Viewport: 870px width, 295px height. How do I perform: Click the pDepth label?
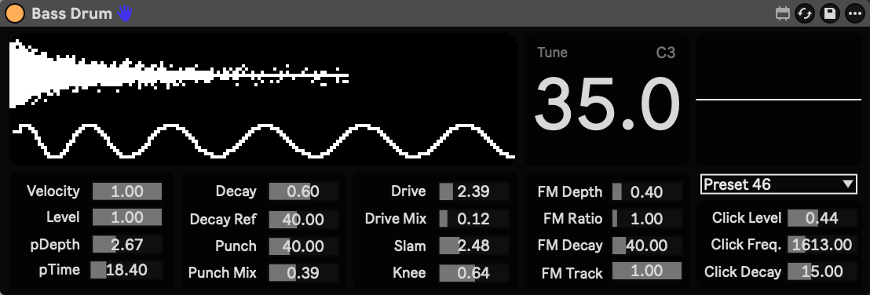(55, 245)
